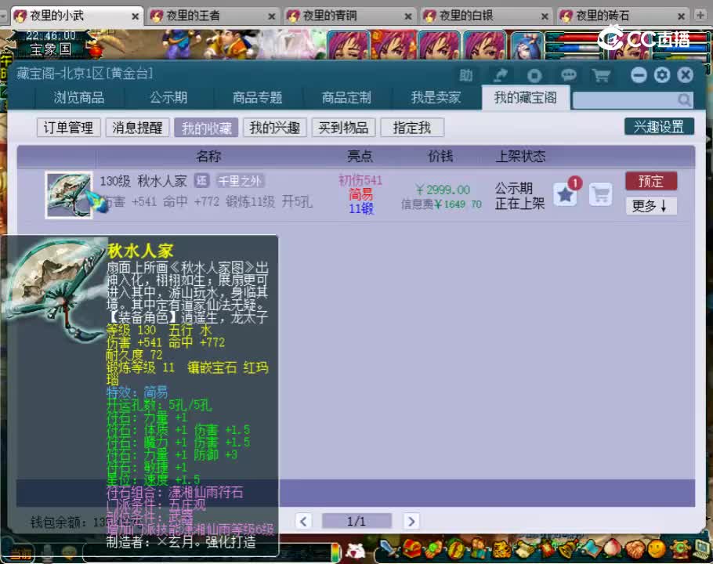Click the 秋水人家 fan item thumbnail

(x=69, y=195)
